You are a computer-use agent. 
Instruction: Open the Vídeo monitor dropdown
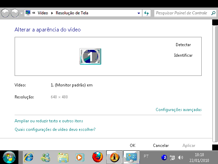(x=72, y=85)
